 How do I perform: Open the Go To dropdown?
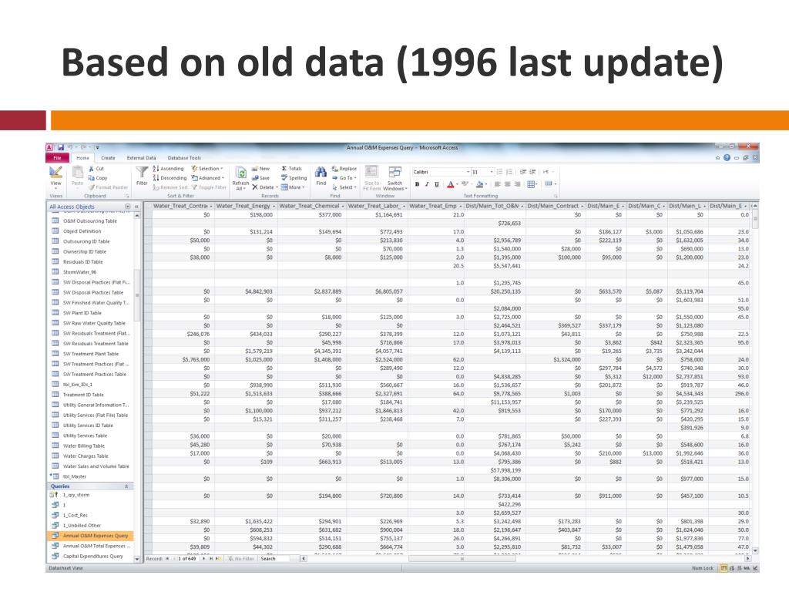(x=344, y=178)
